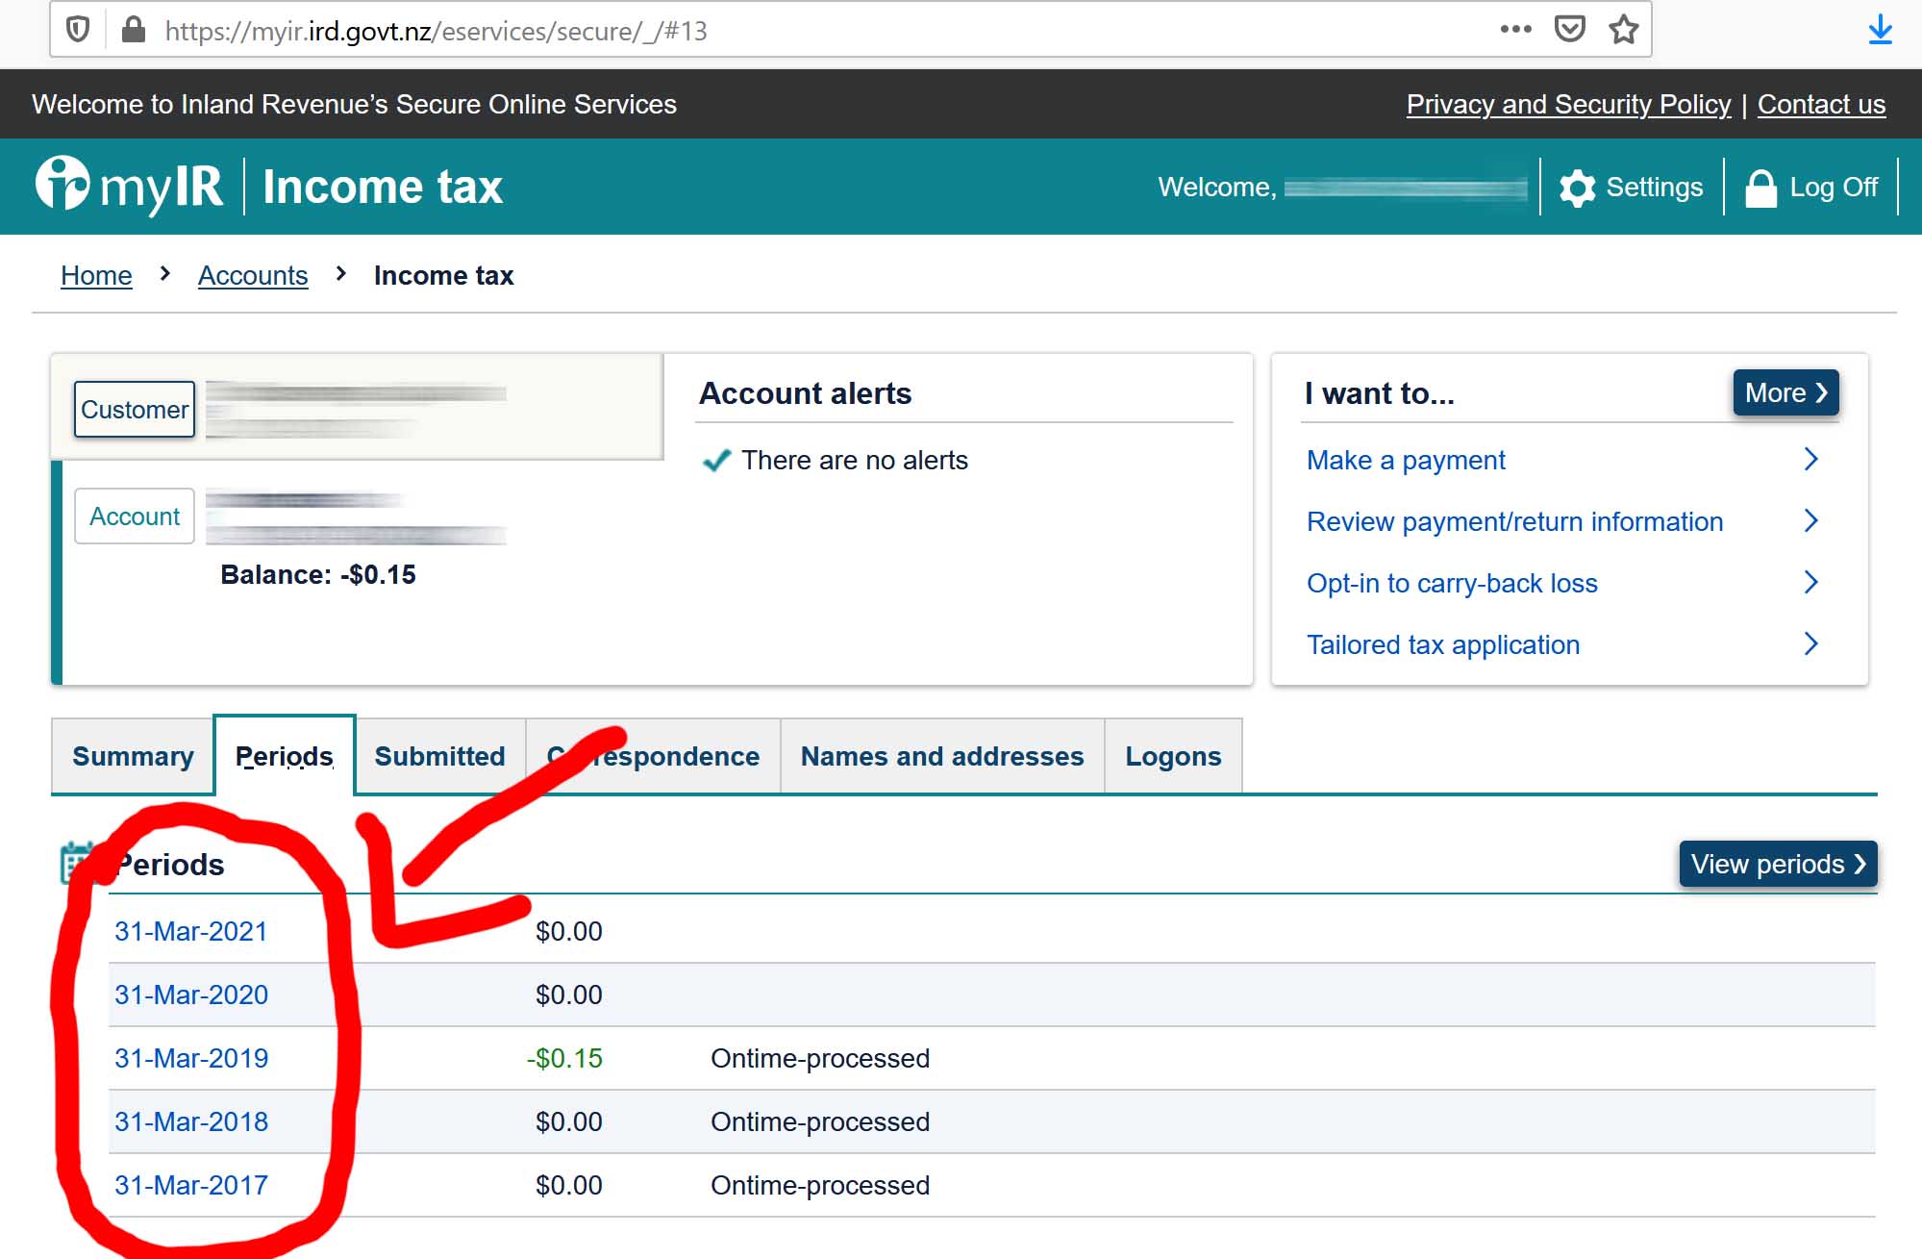Viewport: 1922px width, 1259px height.
Task: Save page using the Pocket icon
Action: click(x=1569, y=30)
